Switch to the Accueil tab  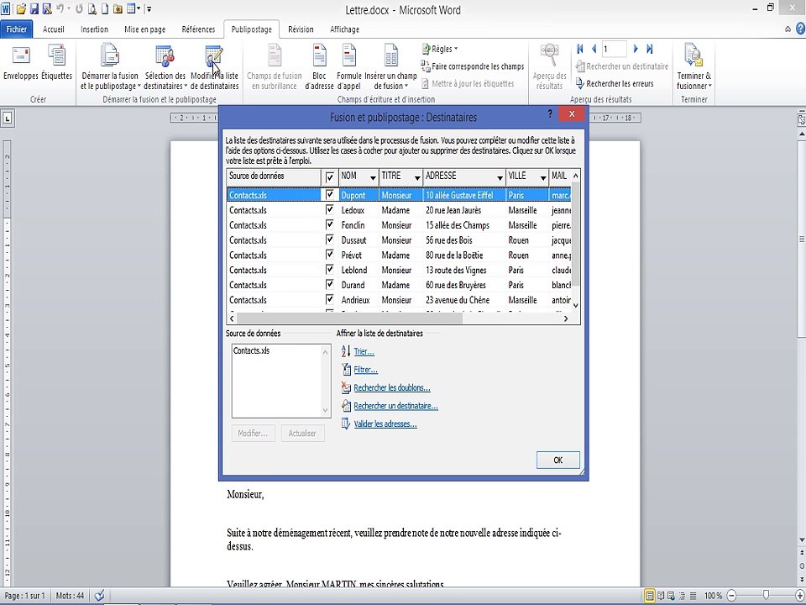(x=54, y=29)
